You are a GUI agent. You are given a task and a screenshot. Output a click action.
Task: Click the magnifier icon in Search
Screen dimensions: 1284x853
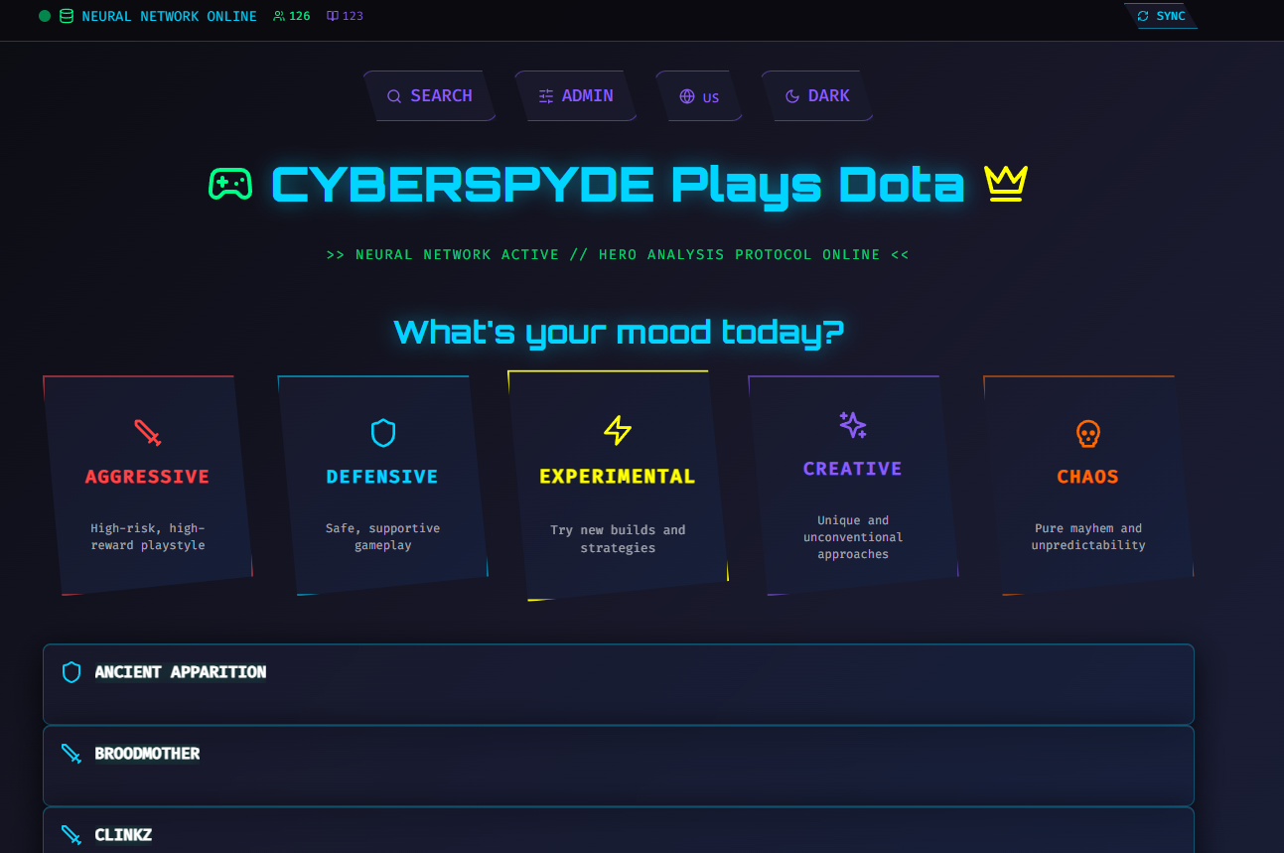(394, 96)
